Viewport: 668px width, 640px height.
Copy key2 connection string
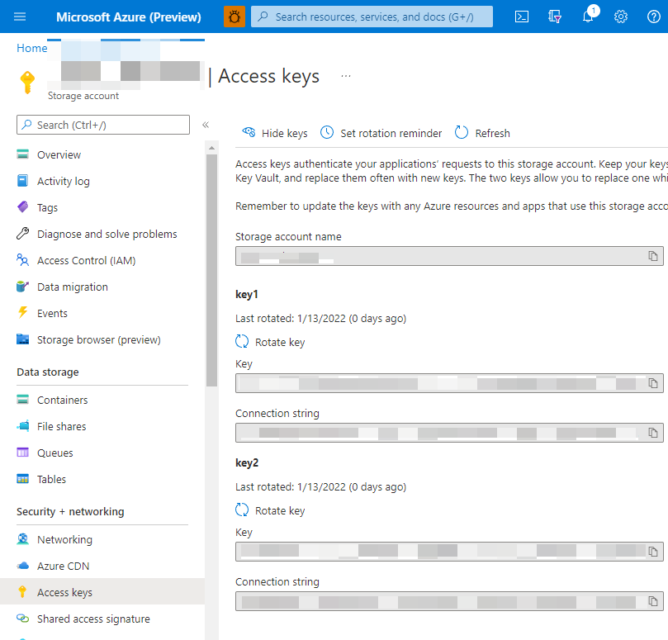[653, 601]
